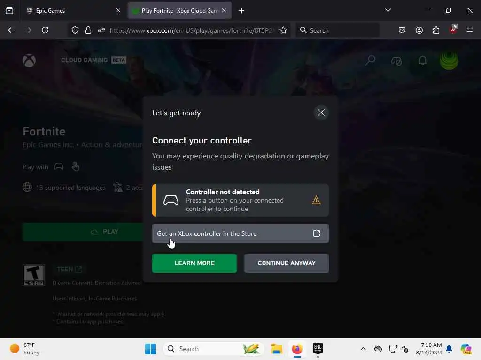Click the 15 supported languages globe icon
This screenshot has width=481, height=360.
pos(27,187)
